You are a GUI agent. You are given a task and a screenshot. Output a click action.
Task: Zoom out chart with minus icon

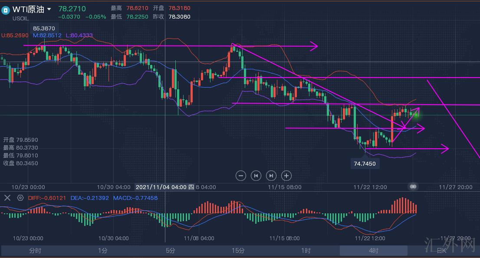pyautogui.click(x=241, y=176)
